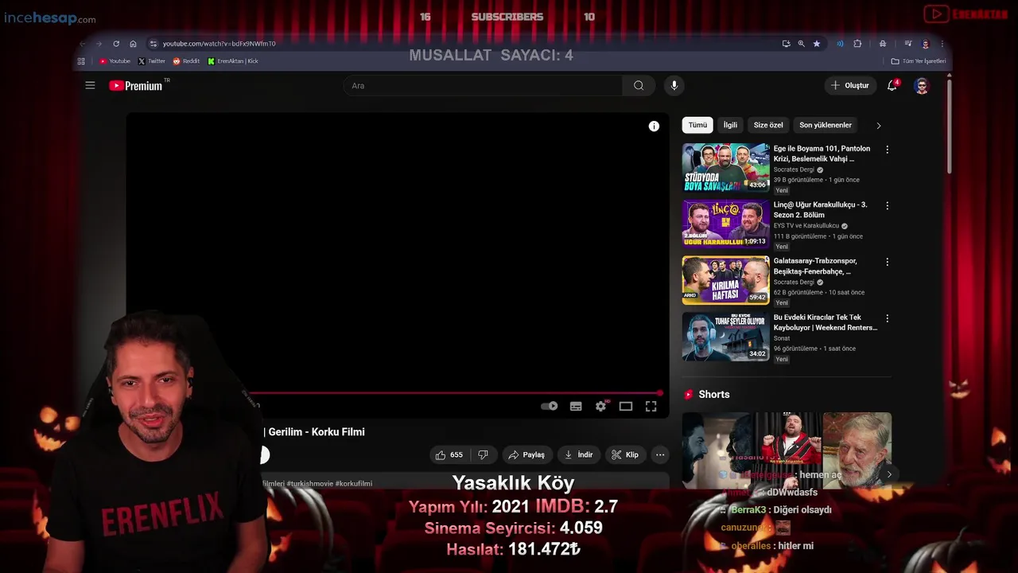Bookmark this page with the star
The width and height of the screenshot is (1018, 573).
coord(816,44)
